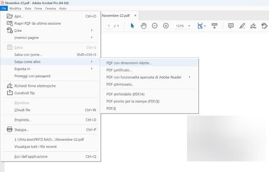The image size is (269, 172).
Task: Click the scrolling mode toolbar icon
Action: coord(214,26)
